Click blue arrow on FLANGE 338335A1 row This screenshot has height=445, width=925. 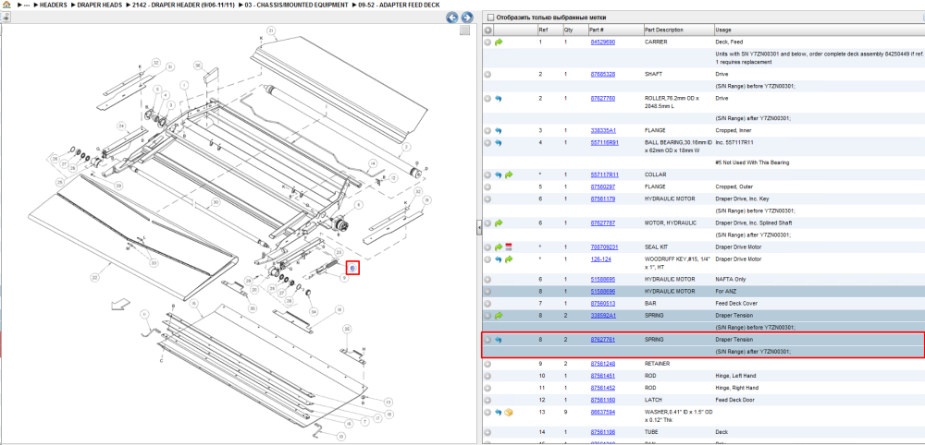499,131
